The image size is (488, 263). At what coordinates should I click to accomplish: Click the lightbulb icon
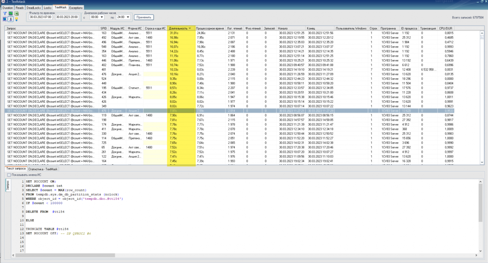(x=17, y=19)
